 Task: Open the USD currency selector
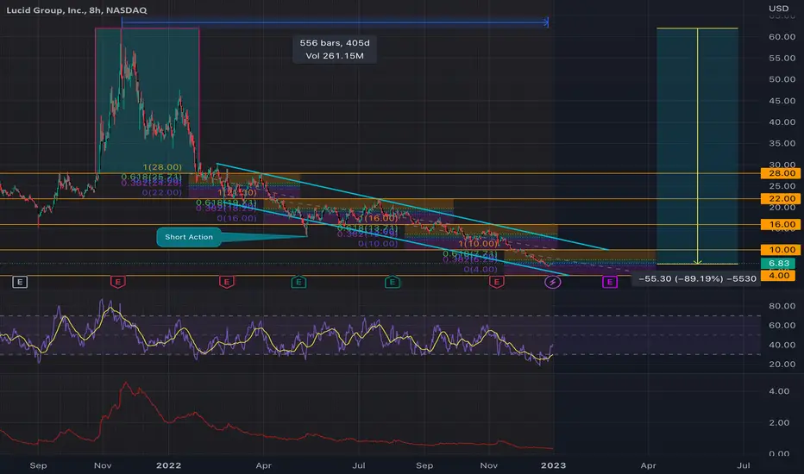click(778, 9)
